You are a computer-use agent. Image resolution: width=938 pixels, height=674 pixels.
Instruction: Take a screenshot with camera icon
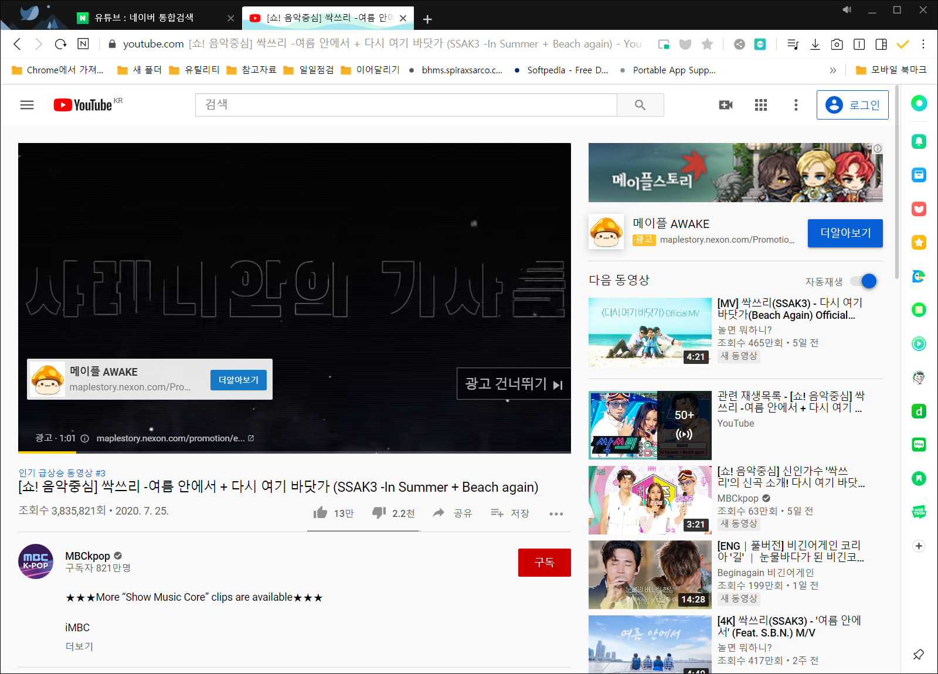[x=837, y=44]
